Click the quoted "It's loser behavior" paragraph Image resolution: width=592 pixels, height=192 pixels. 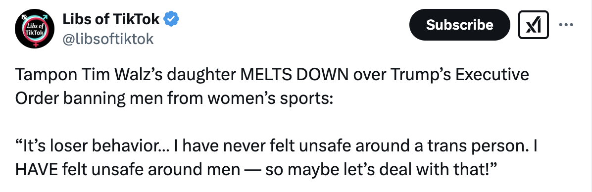(276, 158)
